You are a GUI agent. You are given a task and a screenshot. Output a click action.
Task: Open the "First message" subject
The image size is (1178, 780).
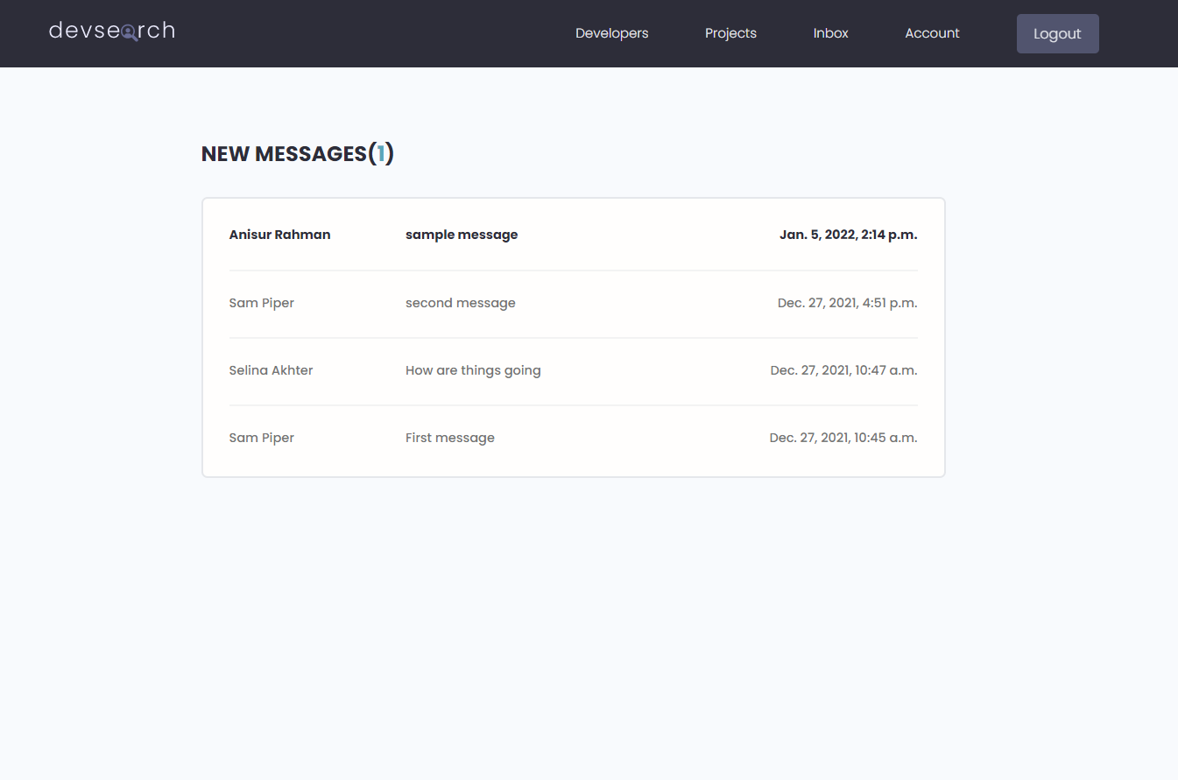point(450,438)
